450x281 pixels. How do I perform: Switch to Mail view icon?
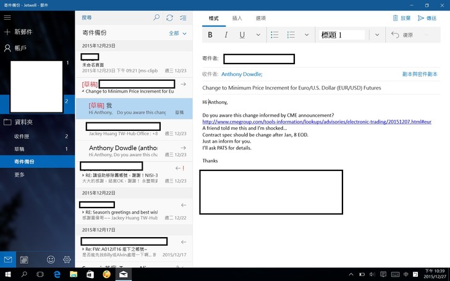click(8, 259)
